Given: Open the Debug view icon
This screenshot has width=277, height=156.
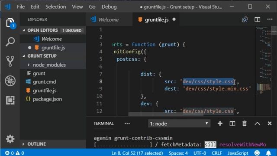Looking at the screenshot, I should (x=10, y=81).
